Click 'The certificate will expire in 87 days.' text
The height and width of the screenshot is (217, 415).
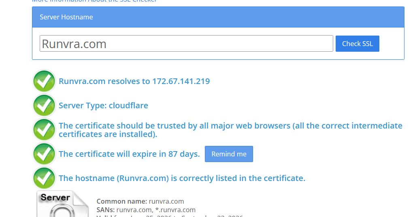129,154
